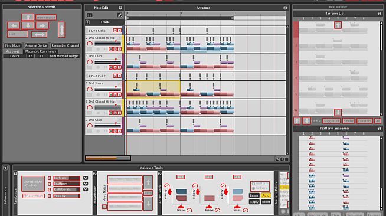The width and height of the screenshot is (386, 216).
Task: Open the 16 note resolution dropdown
Action: (x=90, y=15)
